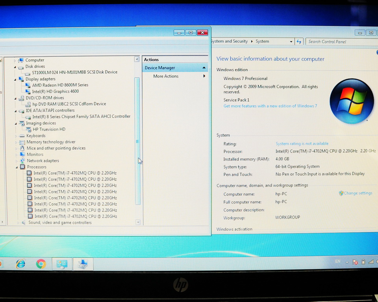Collapse the Disk drives node
This screenshot has height=302, width=378.
click(15, 67)
